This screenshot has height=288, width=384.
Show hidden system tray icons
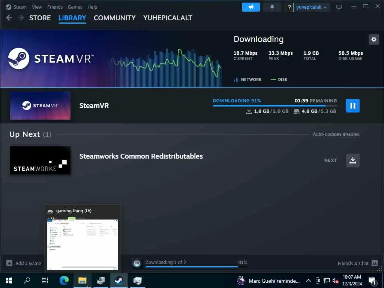(309, 280)
